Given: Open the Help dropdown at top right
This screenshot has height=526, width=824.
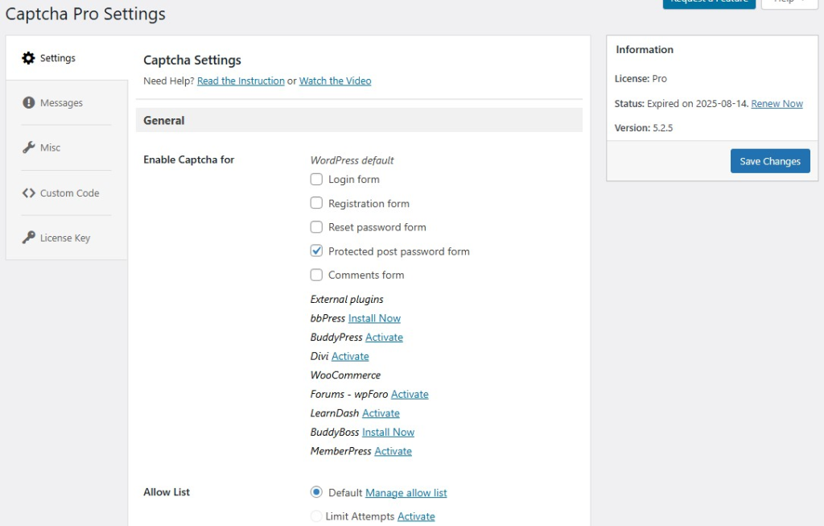Looking at the screenshot, I should 789,2.
